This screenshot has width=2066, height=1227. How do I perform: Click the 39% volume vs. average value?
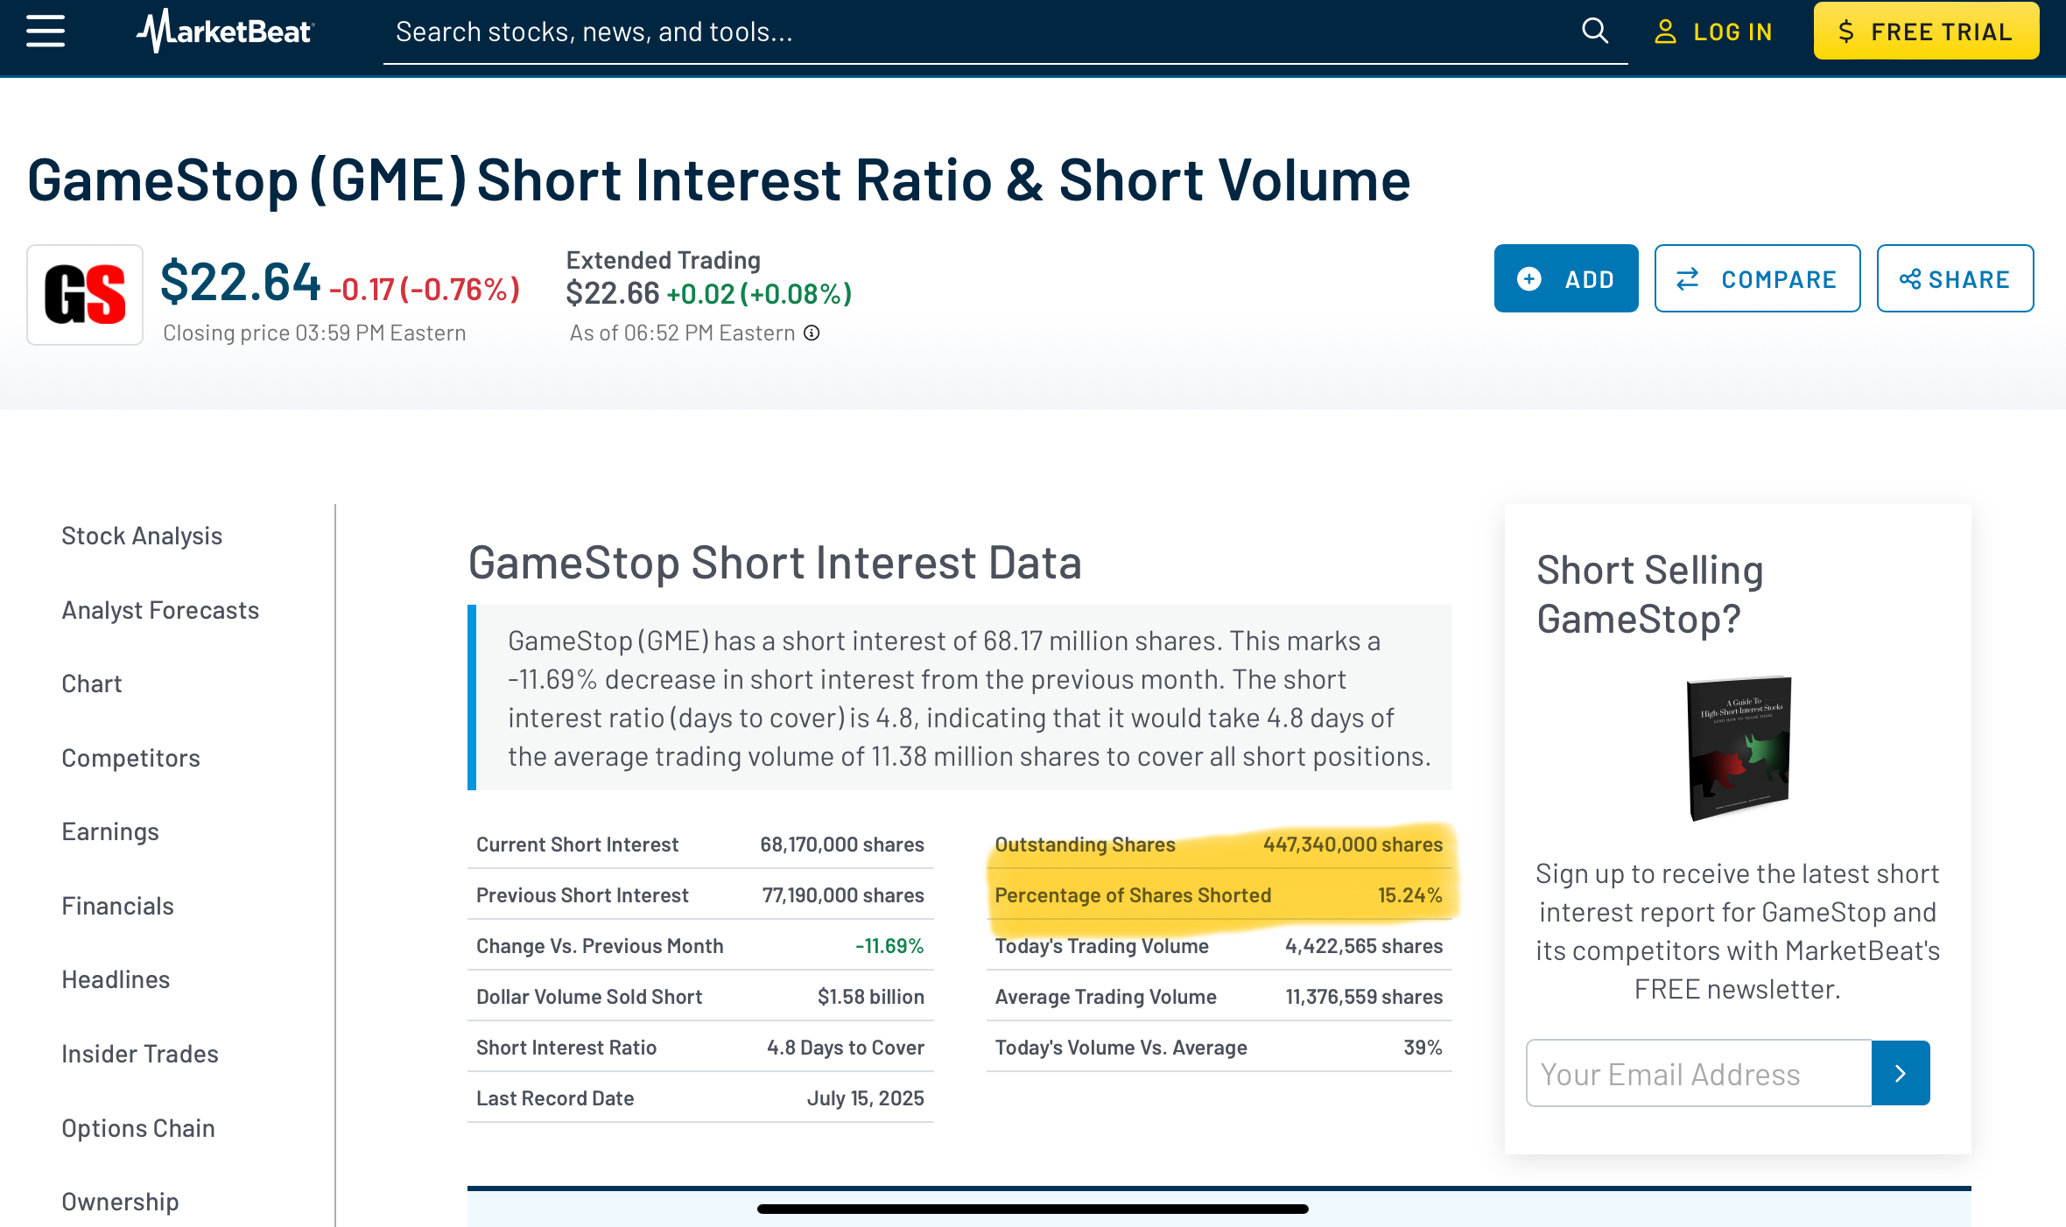coord(1423,1048)
